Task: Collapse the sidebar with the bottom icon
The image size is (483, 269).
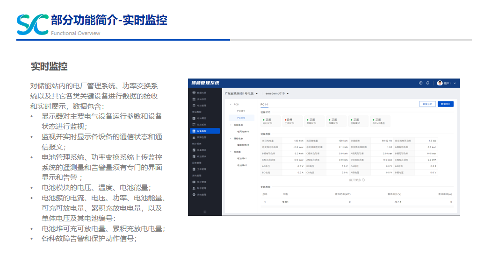Action: (x=205, y=212)
